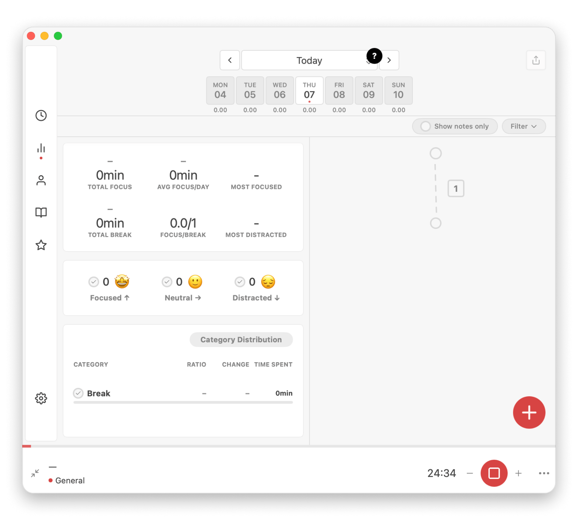Toggle the Distracted mood checkmark
The height and width of the screenshot is (523, 578).
point(240,282)
